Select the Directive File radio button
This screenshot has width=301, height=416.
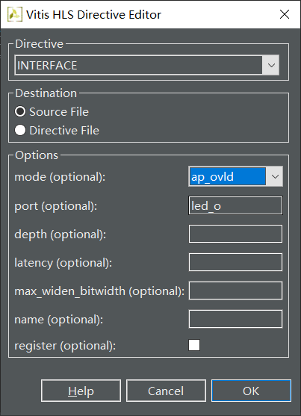(20, 130)
